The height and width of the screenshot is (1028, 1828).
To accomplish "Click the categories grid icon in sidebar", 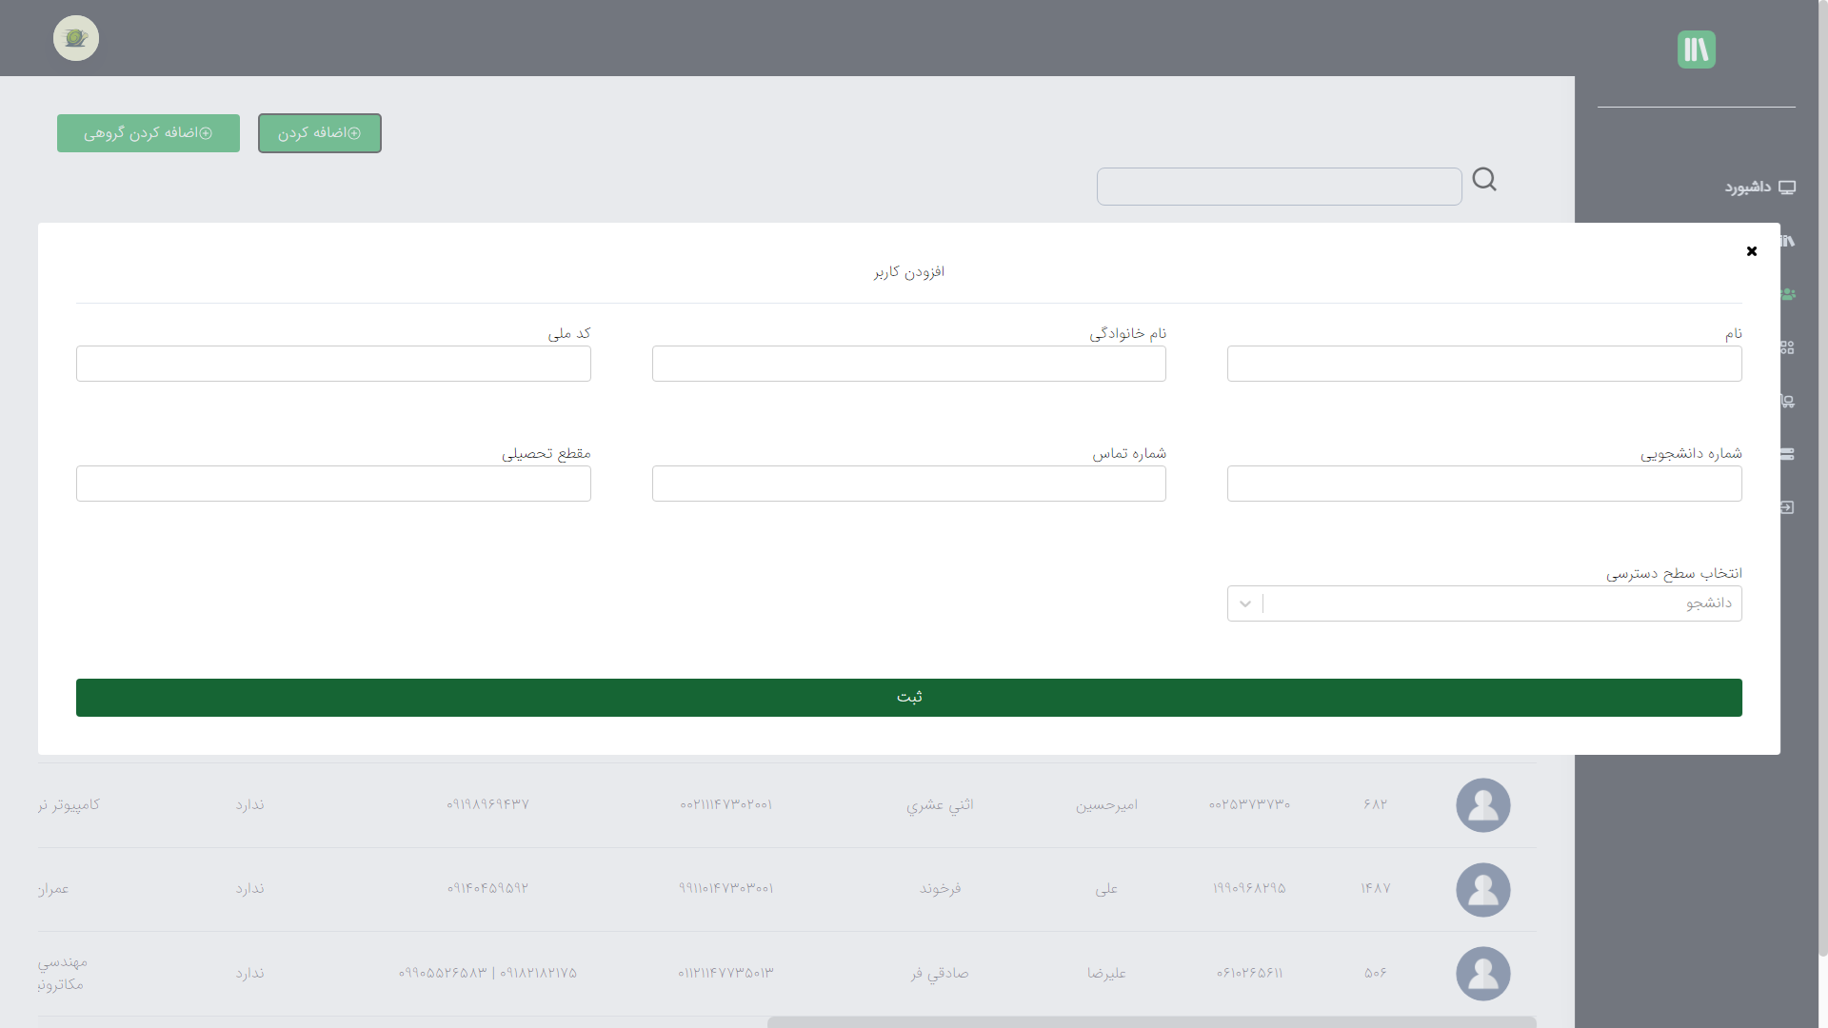I will (x=1788, y=347).
